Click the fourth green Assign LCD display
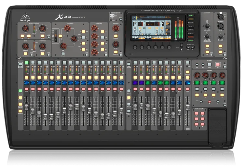244x166 pixels. click(x=222, y=83)
